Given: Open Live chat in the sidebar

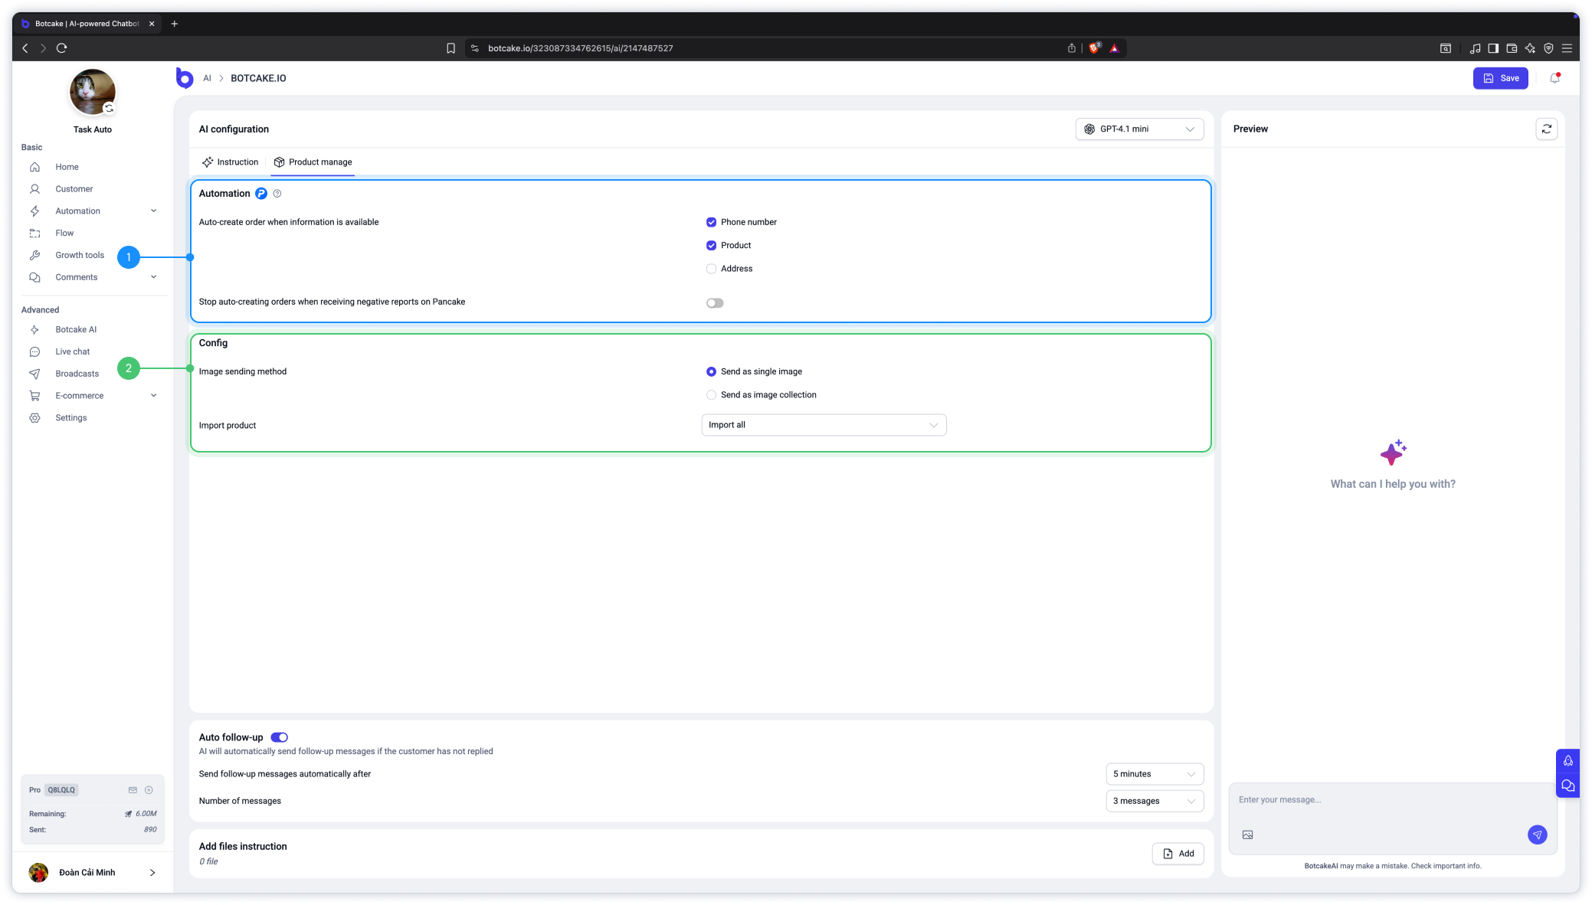Looking at the screenshot, I should point(72,351).
